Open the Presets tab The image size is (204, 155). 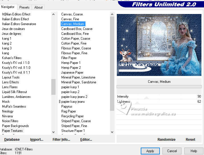tap(24, 7)
